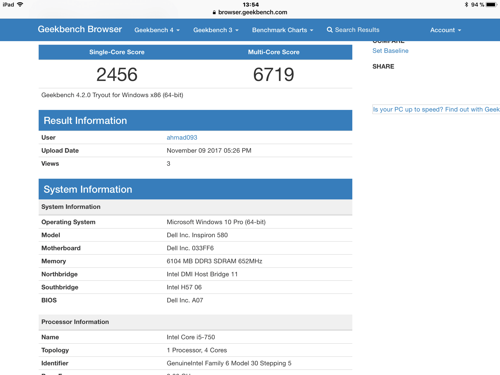Click the Single-Core Score header

click(x=117, y=52)
